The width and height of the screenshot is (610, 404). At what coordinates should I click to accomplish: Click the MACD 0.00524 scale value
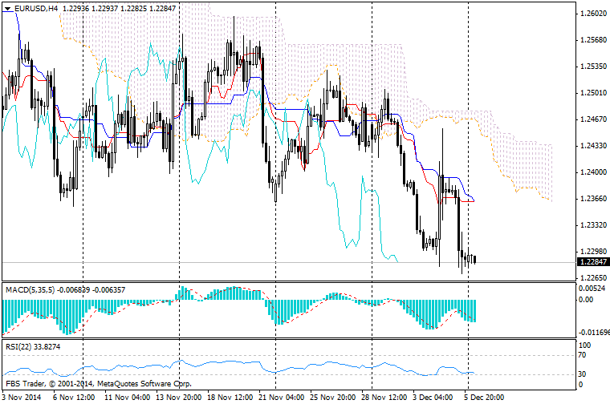point(592,289)
